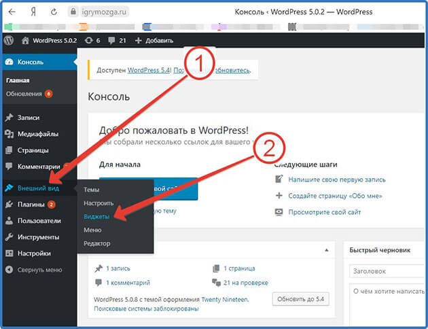
Task: Select Виджеты in flyout submenu
Action: [96, 217]
